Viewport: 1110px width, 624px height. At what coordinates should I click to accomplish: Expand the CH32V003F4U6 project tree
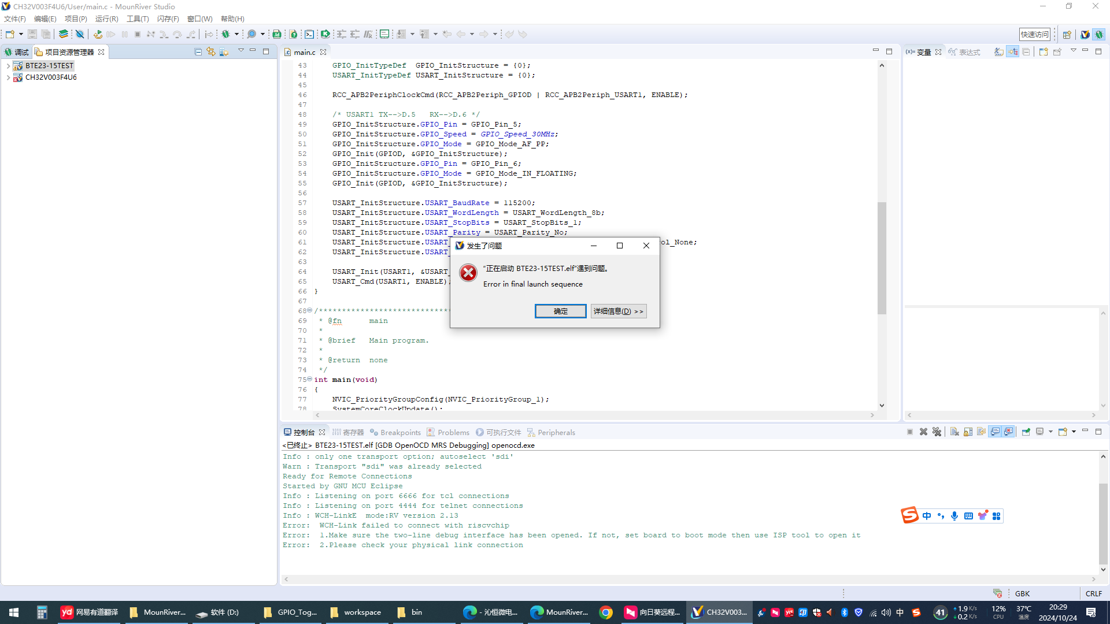pos(8,77)
